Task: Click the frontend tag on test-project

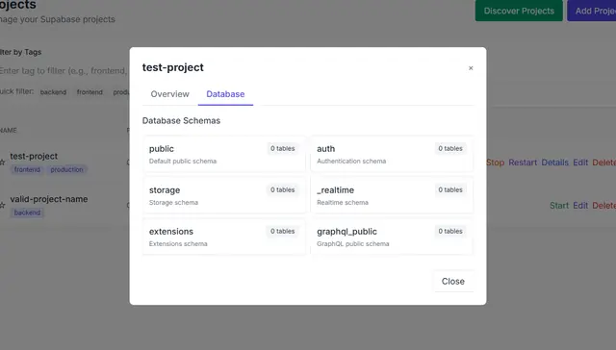Action: point(27,169)
